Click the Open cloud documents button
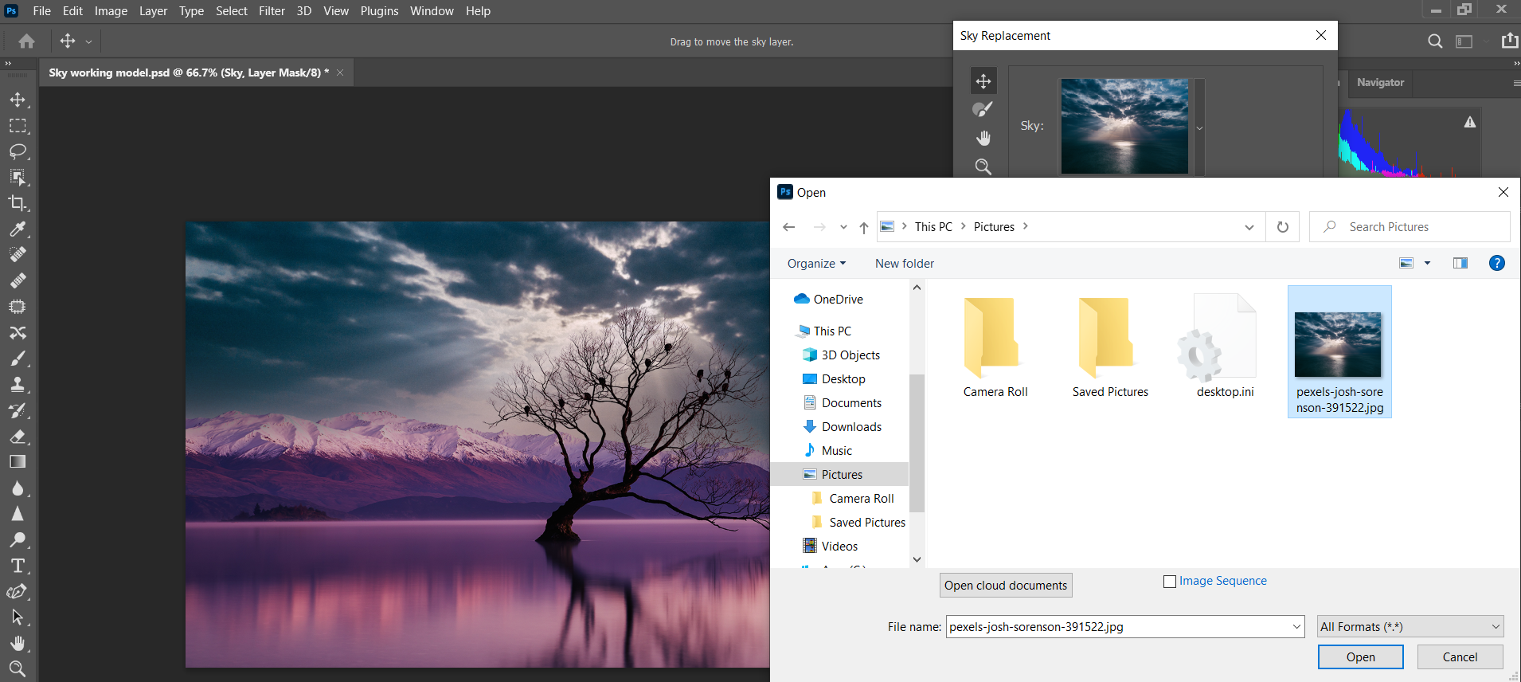 tap(1005, 586)
